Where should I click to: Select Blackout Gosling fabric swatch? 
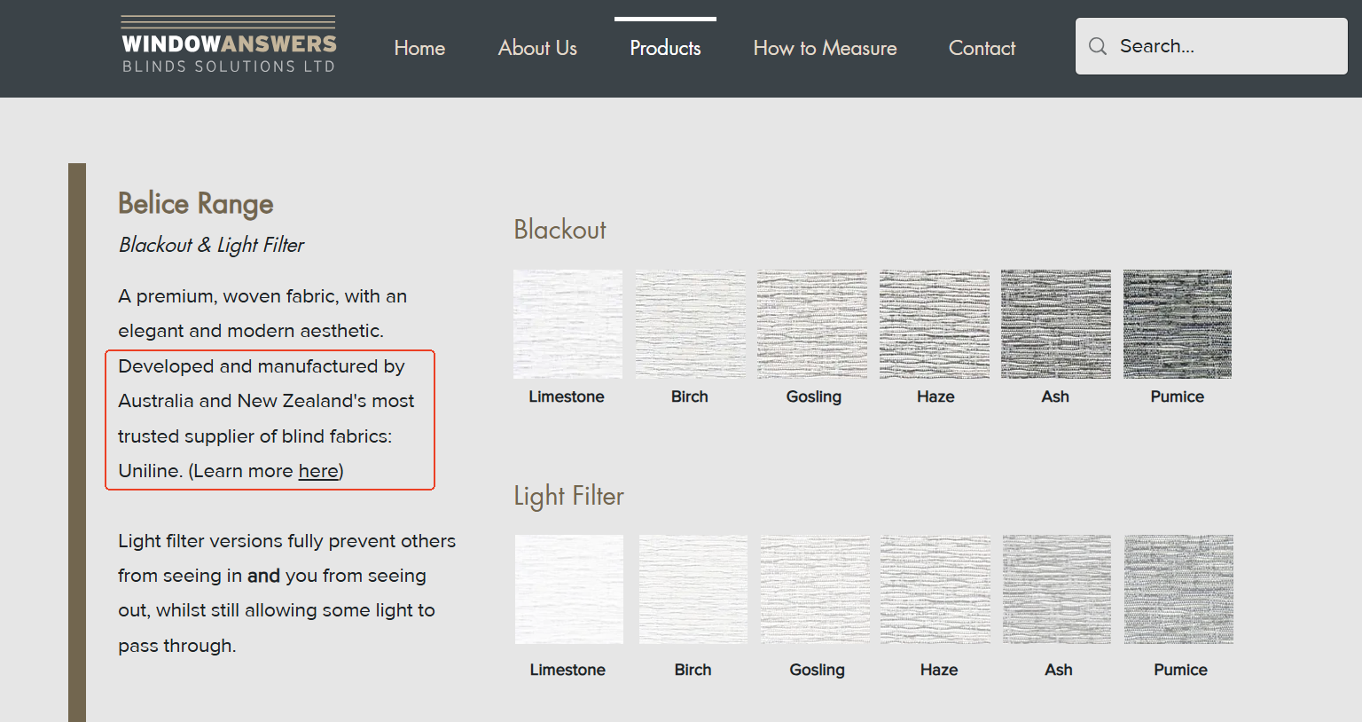[x=812, y=324]
